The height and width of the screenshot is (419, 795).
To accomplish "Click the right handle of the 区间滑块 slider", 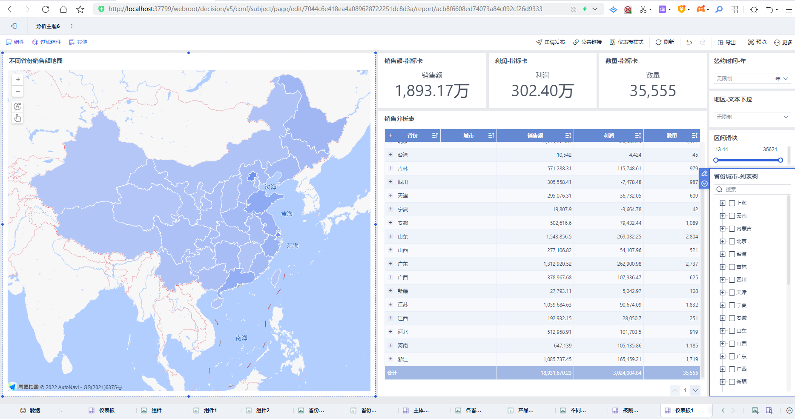I will pos(781,160).
